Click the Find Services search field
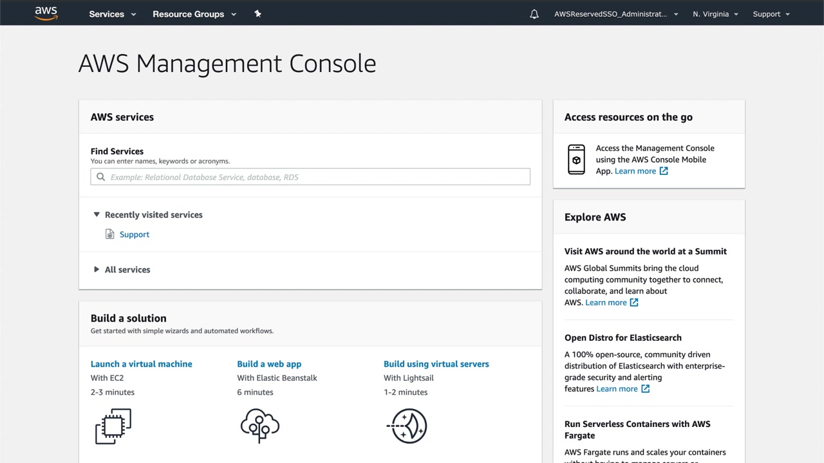Image resolution: width=824 pixels, height=463 pixels. (x=310, y=177)
